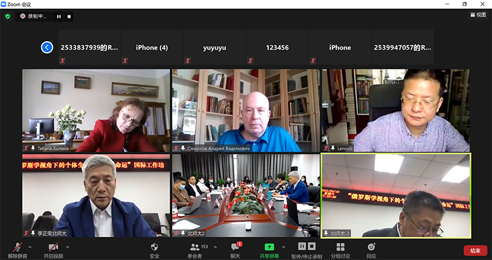Click the green encryption shield icon

[x=8, y=17]
